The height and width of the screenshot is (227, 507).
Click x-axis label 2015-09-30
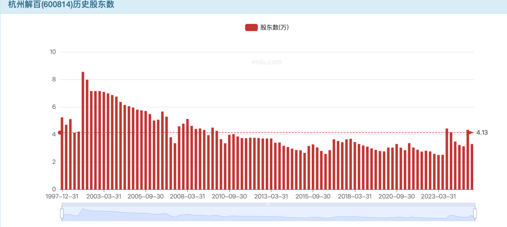[313, 196]
